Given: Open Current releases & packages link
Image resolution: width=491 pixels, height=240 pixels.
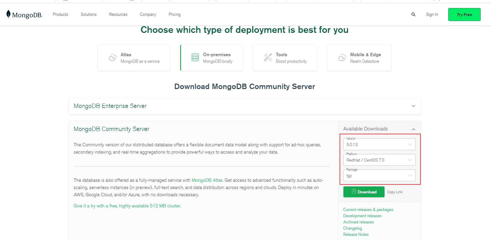Looking at the screenshot, I should tap(368, 210).
